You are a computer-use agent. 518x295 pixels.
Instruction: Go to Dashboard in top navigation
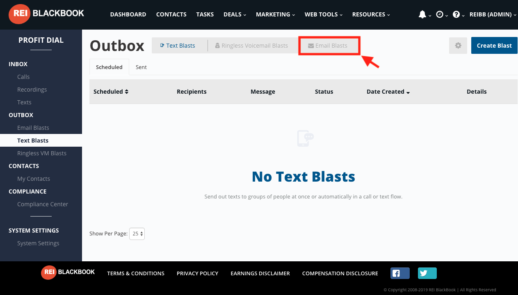(x=128, y=14)
